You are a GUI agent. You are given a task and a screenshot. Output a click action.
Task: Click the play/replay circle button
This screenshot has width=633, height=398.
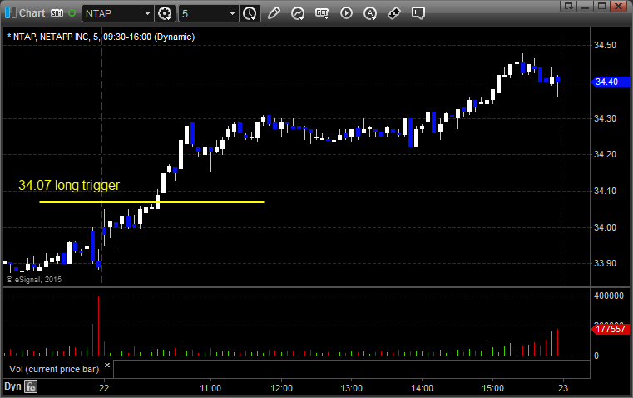[x=346, y=13]
